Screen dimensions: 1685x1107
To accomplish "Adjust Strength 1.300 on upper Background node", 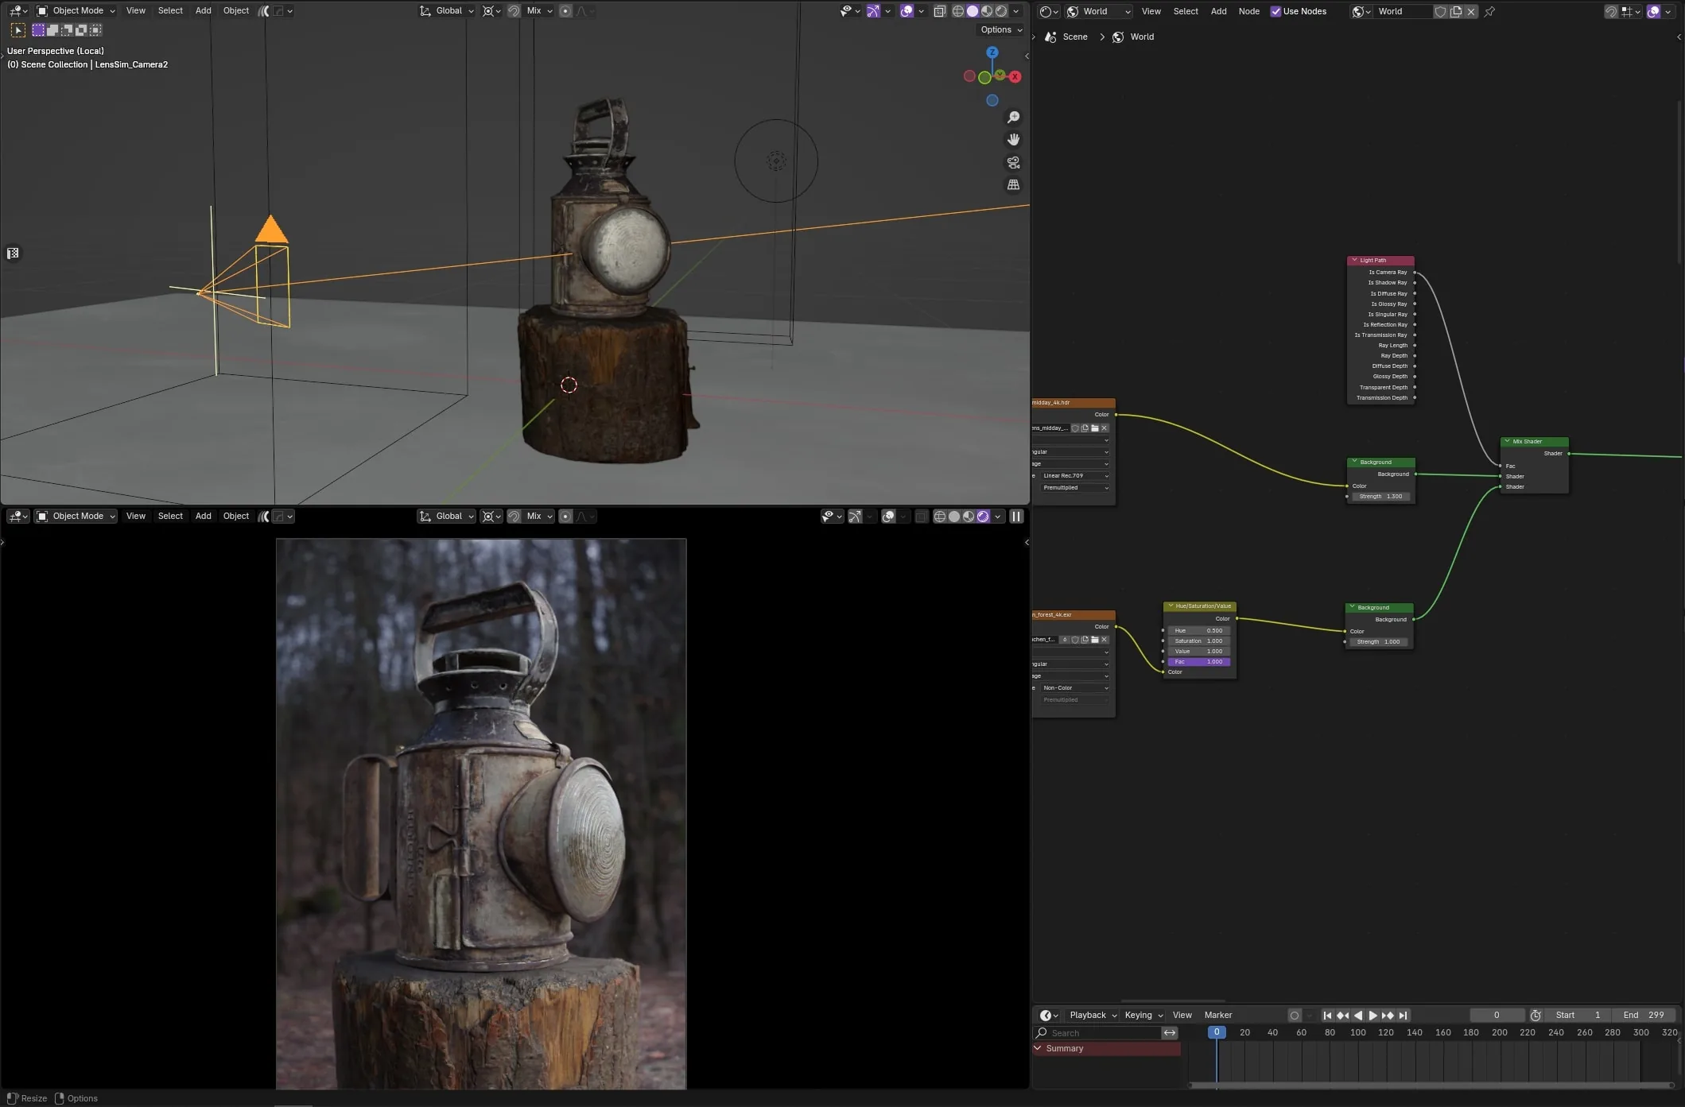I will [1380, 497].
